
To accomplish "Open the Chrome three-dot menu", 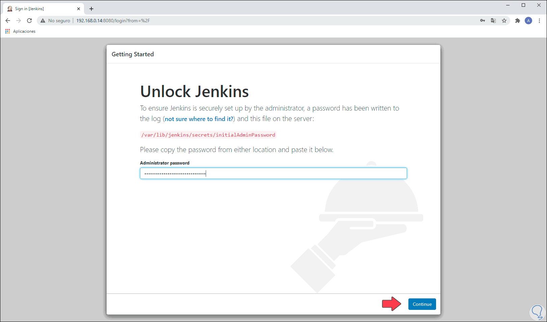I will click(x=539, y=21).
